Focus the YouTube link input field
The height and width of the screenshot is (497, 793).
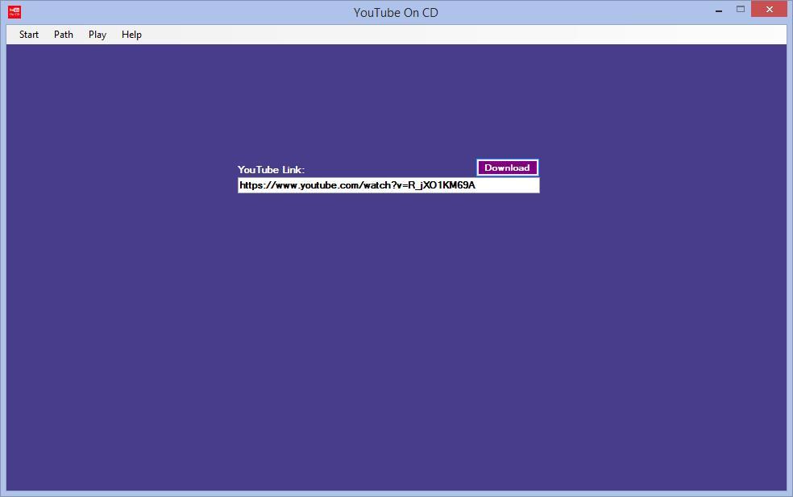(388, 185)
